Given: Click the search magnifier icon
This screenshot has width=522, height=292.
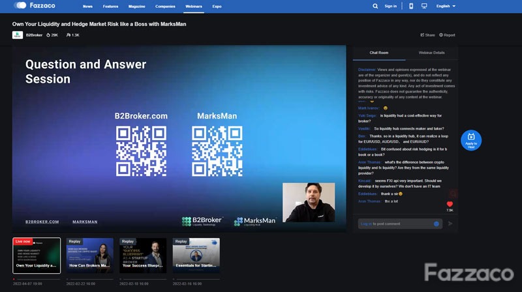Looking at the screenshot, I should (x=375, y=6).
